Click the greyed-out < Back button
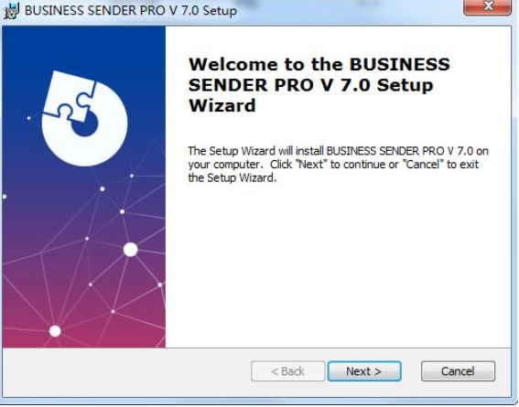This screenshot has width=519, height=407. (x=287, y=371)
